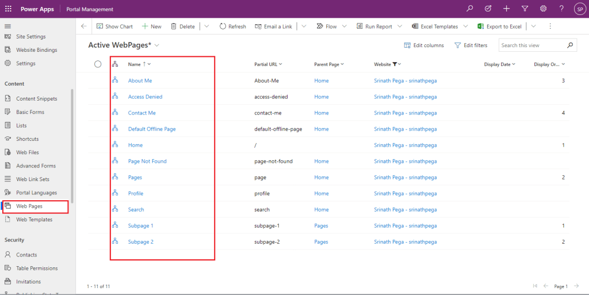
Task: Open Web Pages in the sidebar
Action: point(29,206)
